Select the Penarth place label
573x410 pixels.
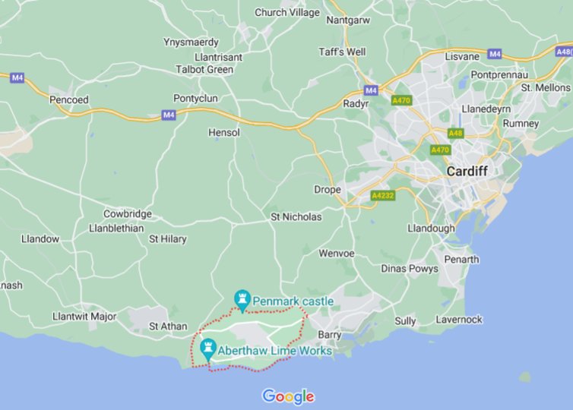point(461,260)
